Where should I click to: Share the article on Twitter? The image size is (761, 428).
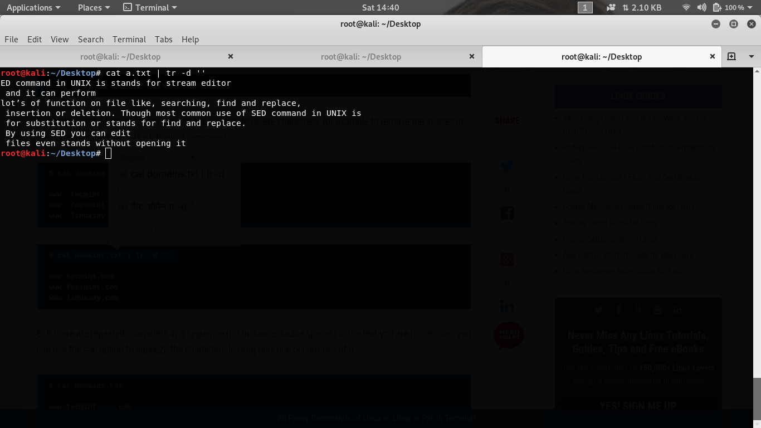[506, 166]
